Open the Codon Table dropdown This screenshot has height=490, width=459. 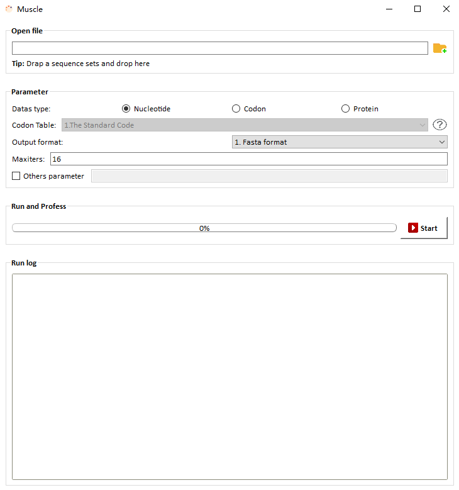click(245, 125)
